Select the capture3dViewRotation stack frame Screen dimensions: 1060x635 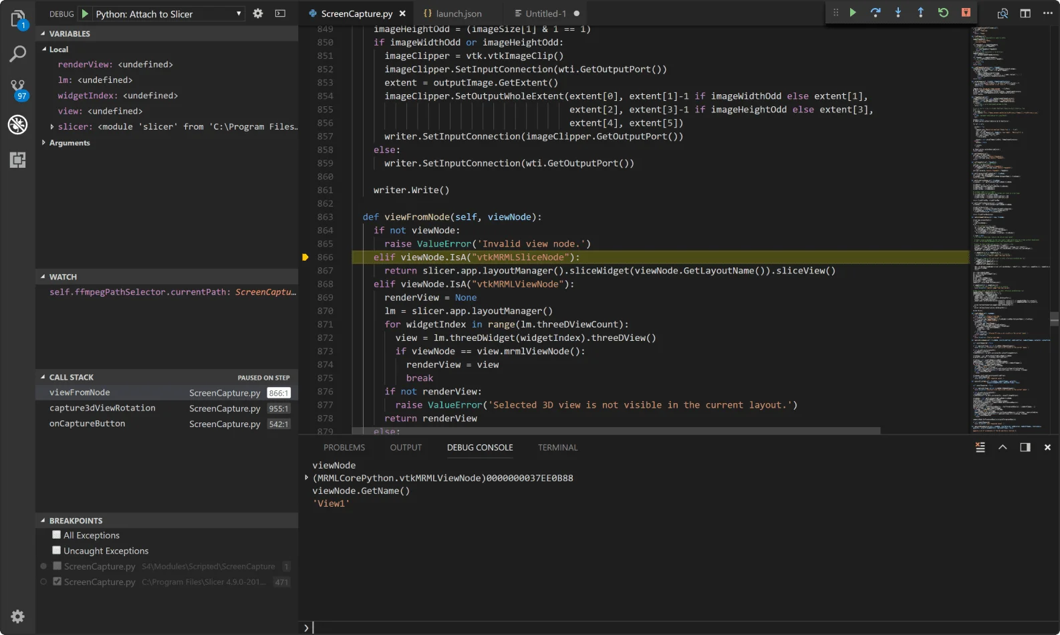(102, 408)
